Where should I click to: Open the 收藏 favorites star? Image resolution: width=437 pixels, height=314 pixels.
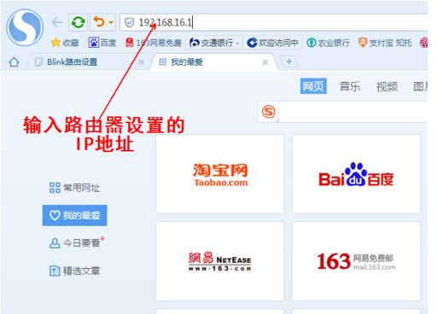65,43
